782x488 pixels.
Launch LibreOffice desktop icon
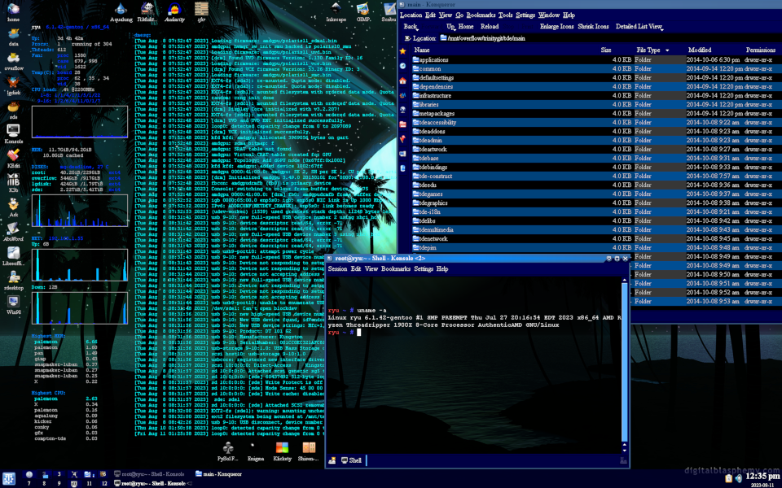[14, 255]
